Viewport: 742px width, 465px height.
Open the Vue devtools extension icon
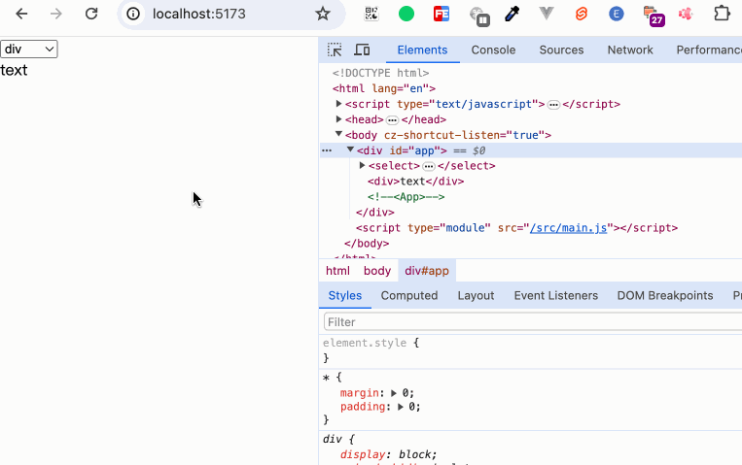click(x=547, y=14)
